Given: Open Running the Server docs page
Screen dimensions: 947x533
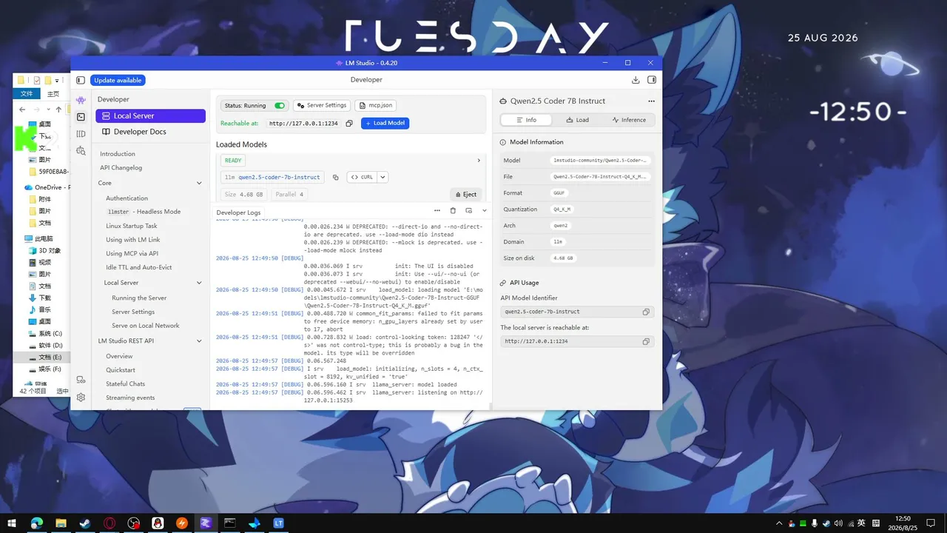Looking at the screenshot, I should (x=139, y=298).
